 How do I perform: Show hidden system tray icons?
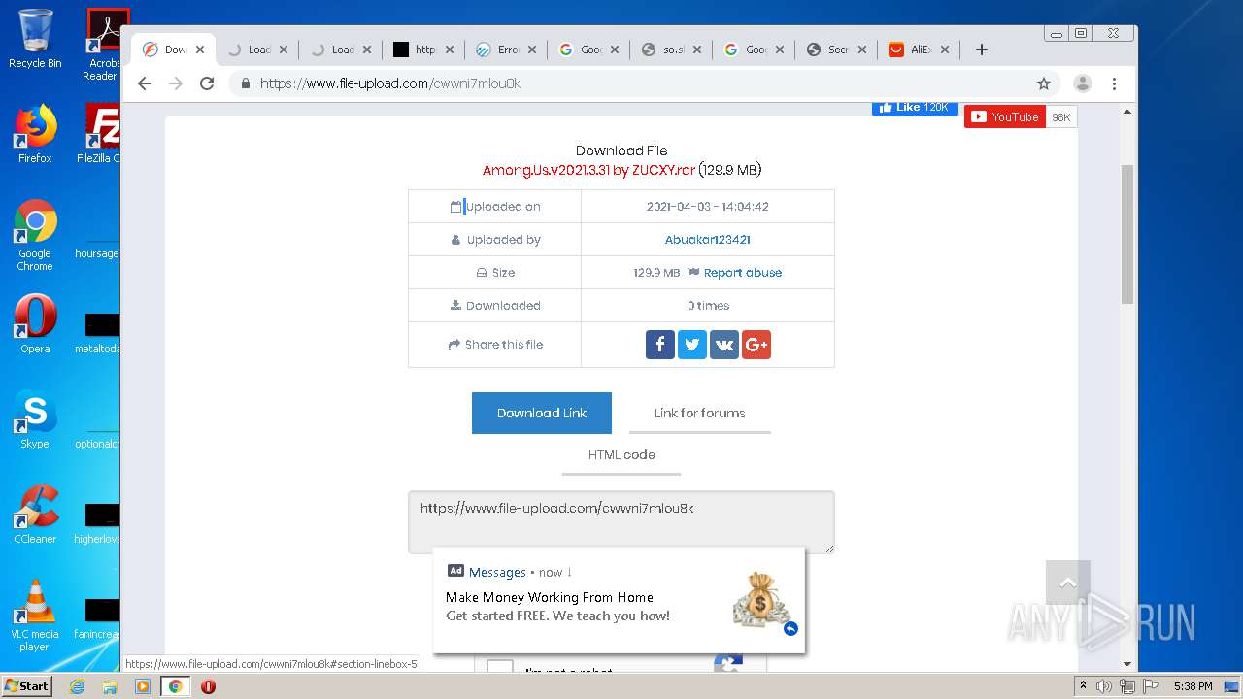coord(1083,686)
